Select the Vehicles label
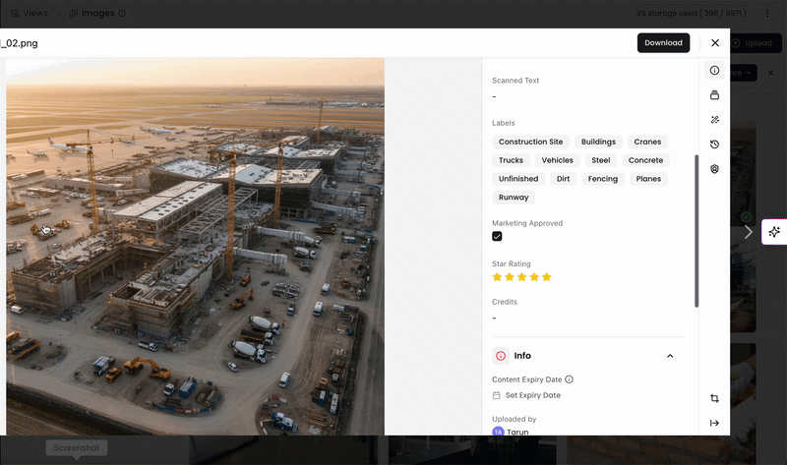Screen dimensions: 787x465 [557, 160]
